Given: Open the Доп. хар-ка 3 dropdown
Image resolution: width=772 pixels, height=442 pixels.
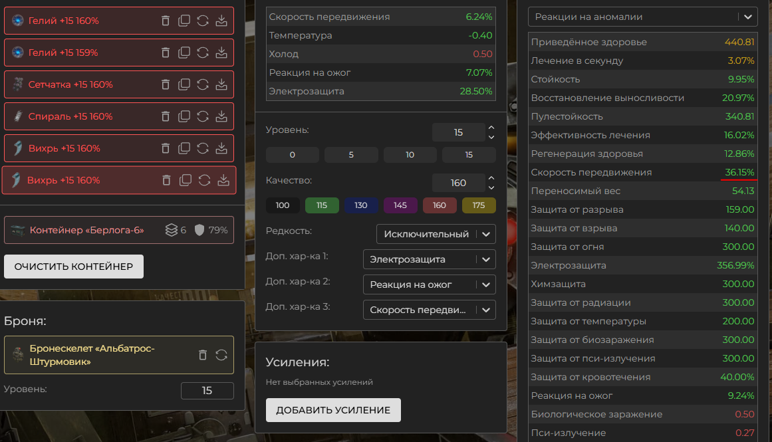Looking at the screenshot, I should (x=429, y=310).
